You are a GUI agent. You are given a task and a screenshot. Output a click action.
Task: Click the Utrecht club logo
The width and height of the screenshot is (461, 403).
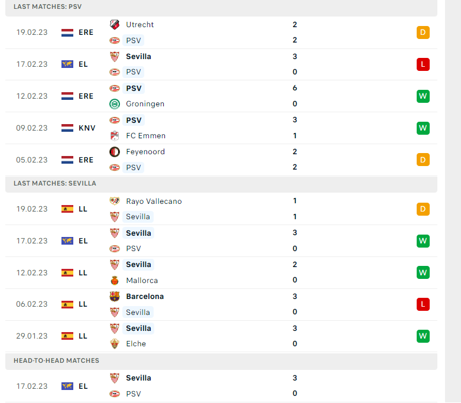click(115, 25)
